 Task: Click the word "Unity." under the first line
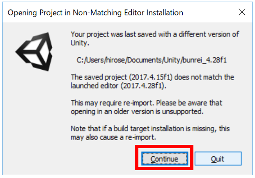[x=80, y=42]
